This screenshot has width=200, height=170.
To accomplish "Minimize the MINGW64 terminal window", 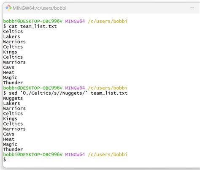I will point(192,8).
